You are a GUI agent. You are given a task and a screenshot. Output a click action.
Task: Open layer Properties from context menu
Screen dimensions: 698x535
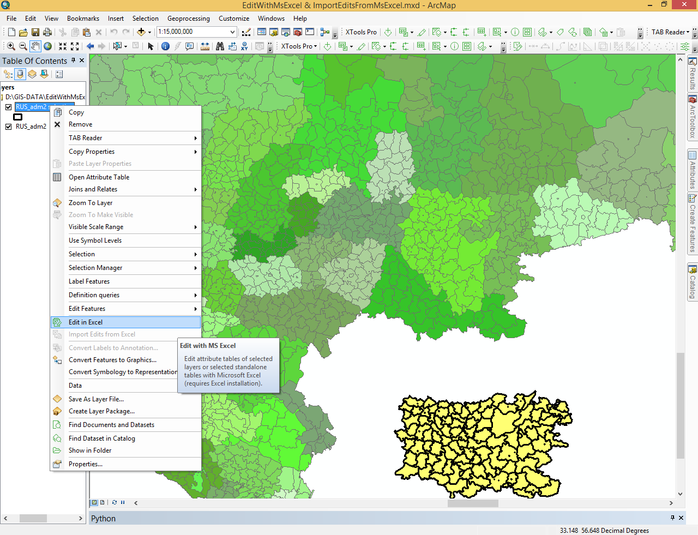click(85, 464)
